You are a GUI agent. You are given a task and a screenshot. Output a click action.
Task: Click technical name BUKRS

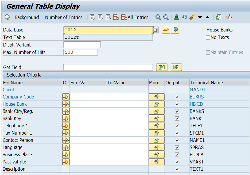pos(197,97)
